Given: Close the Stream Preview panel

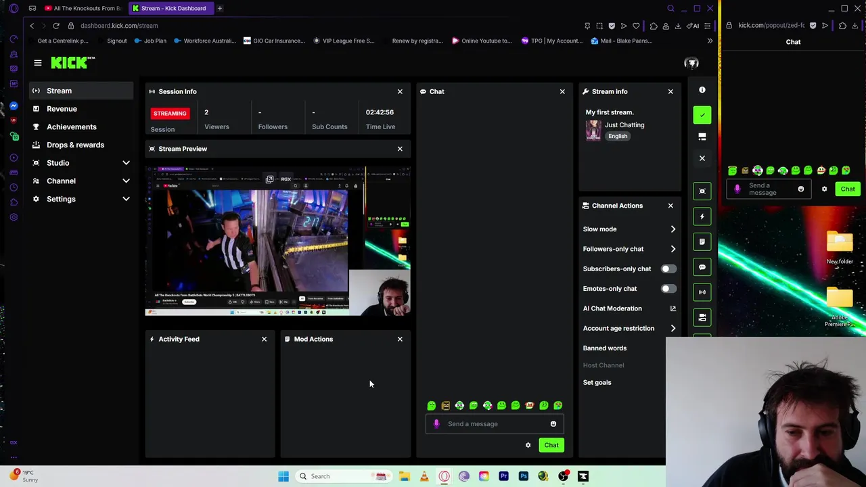Looking at the screenshot, I should (400, 149).
